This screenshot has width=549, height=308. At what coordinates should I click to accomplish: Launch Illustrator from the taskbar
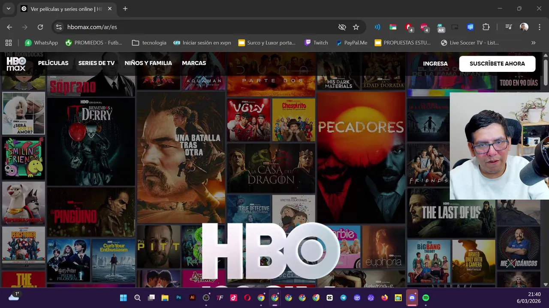tap(193, 298)
